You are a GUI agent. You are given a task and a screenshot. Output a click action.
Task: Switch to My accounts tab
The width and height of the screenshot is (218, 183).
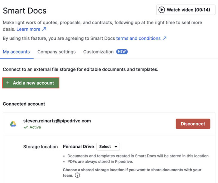16,52
